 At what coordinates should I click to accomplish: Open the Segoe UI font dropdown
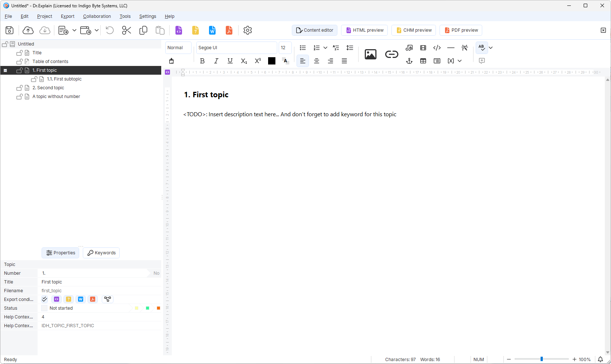click(237, 48)
